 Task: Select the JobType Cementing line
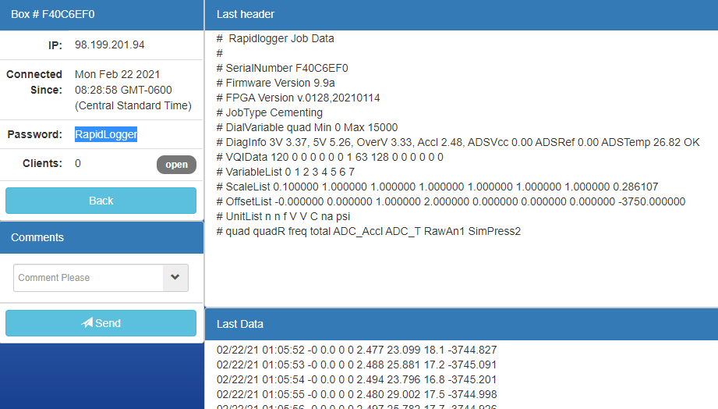pyautogui.click(x=269, y=113)
